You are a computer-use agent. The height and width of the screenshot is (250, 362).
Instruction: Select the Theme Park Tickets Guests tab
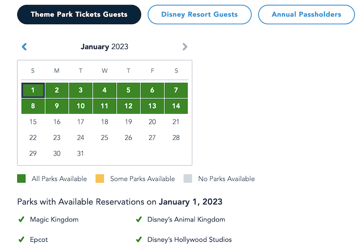point(79,14)
